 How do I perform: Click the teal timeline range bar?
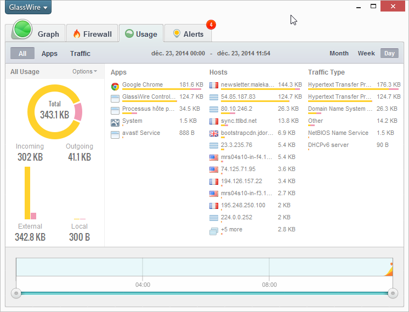tap(204, 293)
